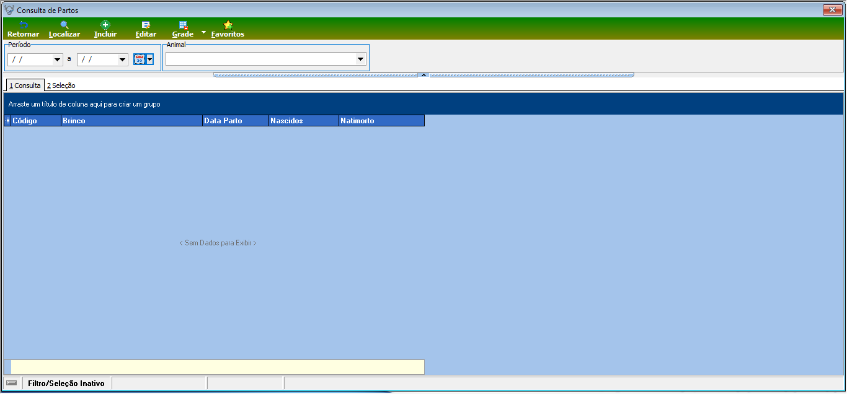This screenshot has height=394, width=847.
Task: Switch to the 1 Consulta tab
Action: (25, 85)
